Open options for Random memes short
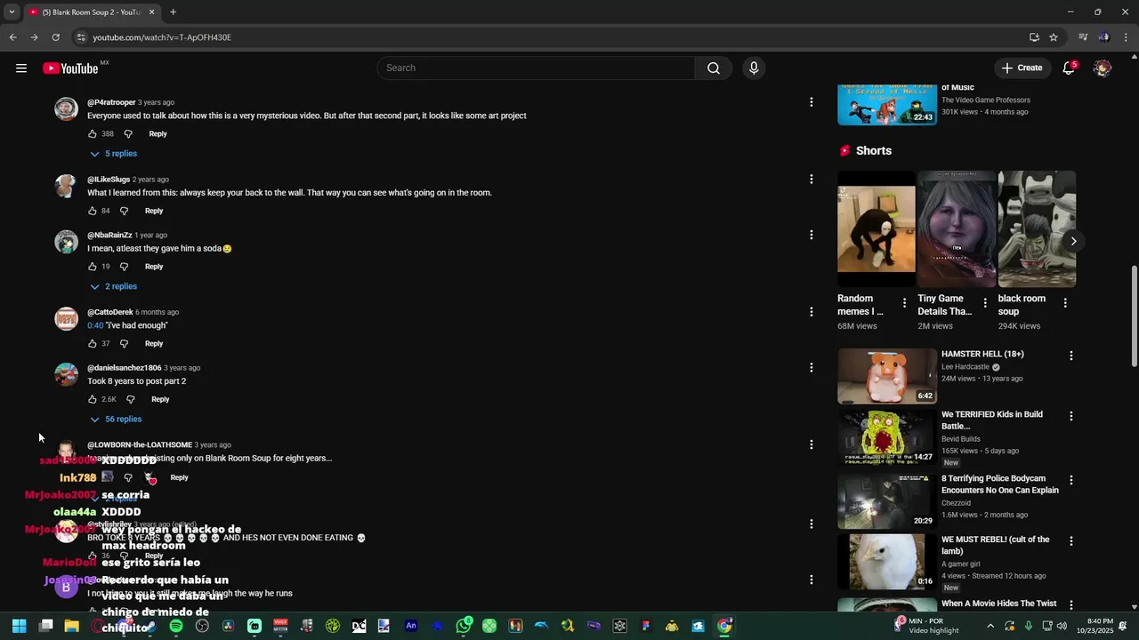1139x640 pixels. click(x=904, y=303)
